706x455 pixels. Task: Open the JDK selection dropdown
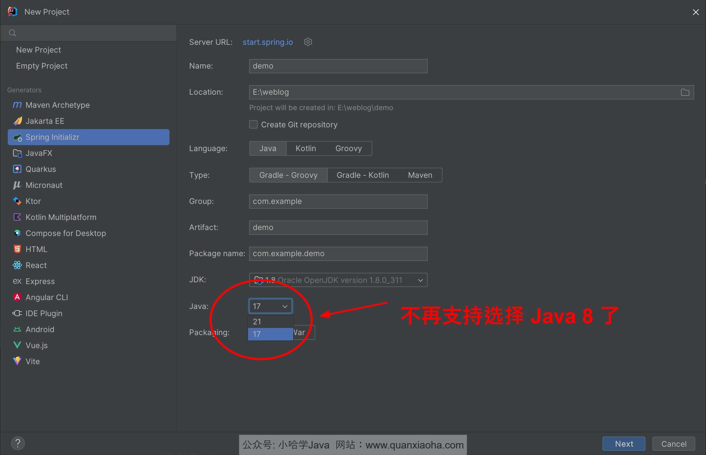click(x=420, y=280)
